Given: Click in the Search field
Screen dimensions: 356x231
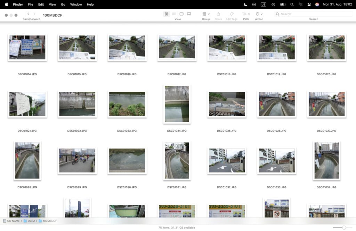Looking at the screenshot, I should 314,14.
